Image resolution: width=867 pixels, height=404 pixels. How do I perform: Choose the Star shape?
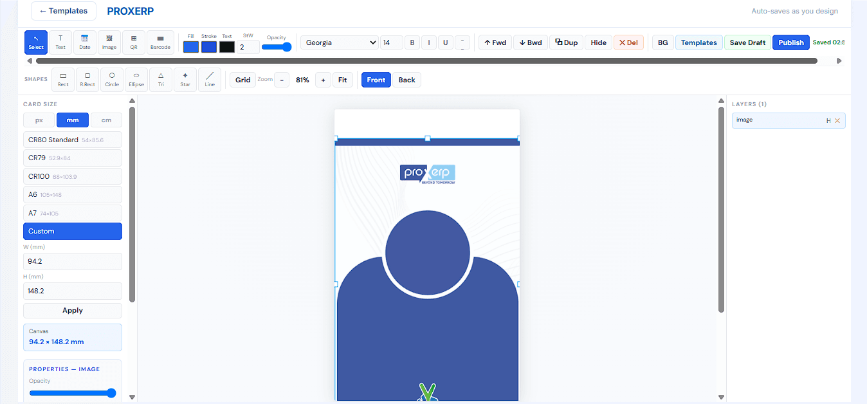[185, 80]
